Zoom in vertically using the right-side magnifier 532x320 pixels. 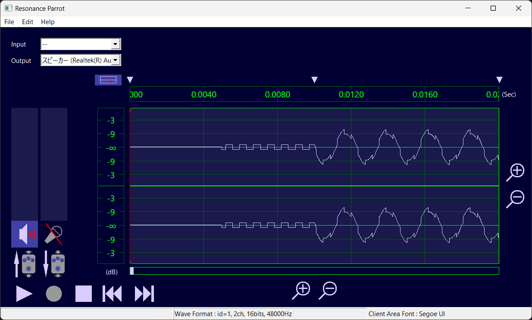coord(515,171)
